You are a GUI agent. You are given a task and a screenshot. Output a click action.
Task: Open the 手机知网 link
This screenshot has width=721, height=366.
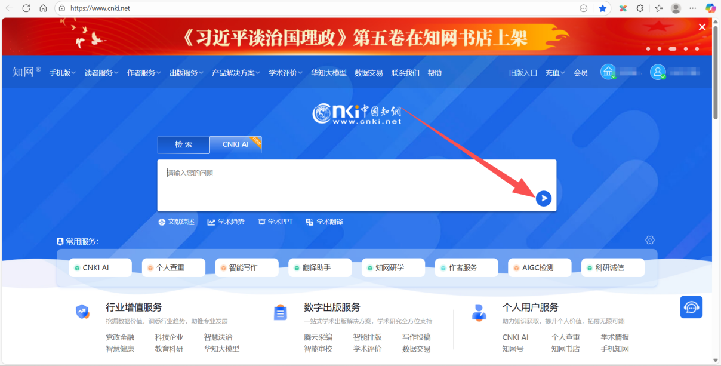point(615,349)
